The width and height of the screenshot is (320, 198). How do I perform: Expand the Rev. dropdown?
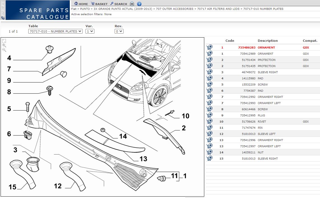[x=119, y=31]
